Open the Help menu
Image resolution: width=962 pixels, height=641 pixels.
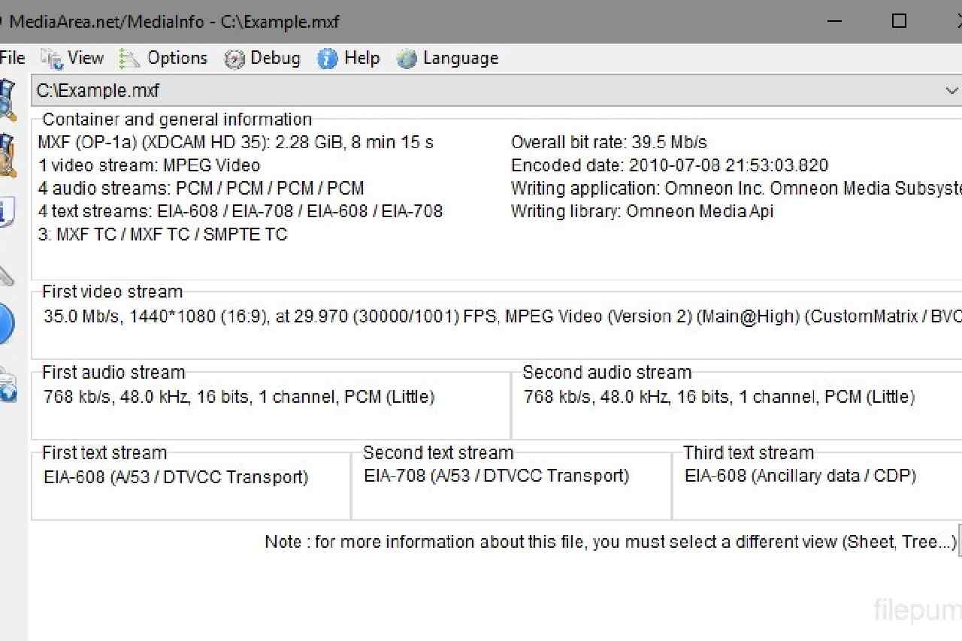[349, 58]
